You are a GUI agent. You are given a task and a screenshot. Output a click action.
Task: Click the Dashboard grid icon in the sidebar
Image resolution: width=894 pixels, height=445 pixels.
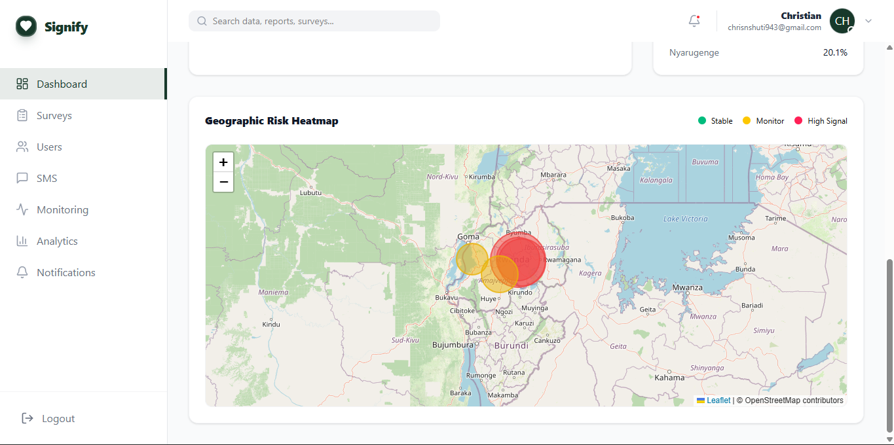pos(22,84)
